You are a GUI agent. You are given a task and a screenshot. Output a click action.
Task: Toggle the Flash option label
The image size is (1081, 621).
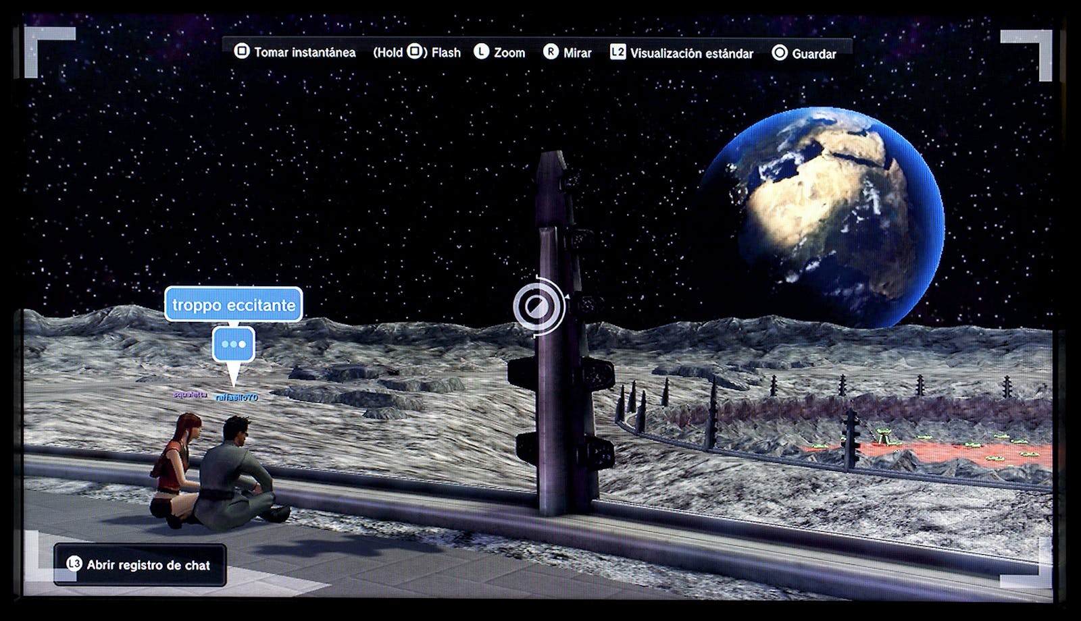pyautogui.click(x=446, y=53)
